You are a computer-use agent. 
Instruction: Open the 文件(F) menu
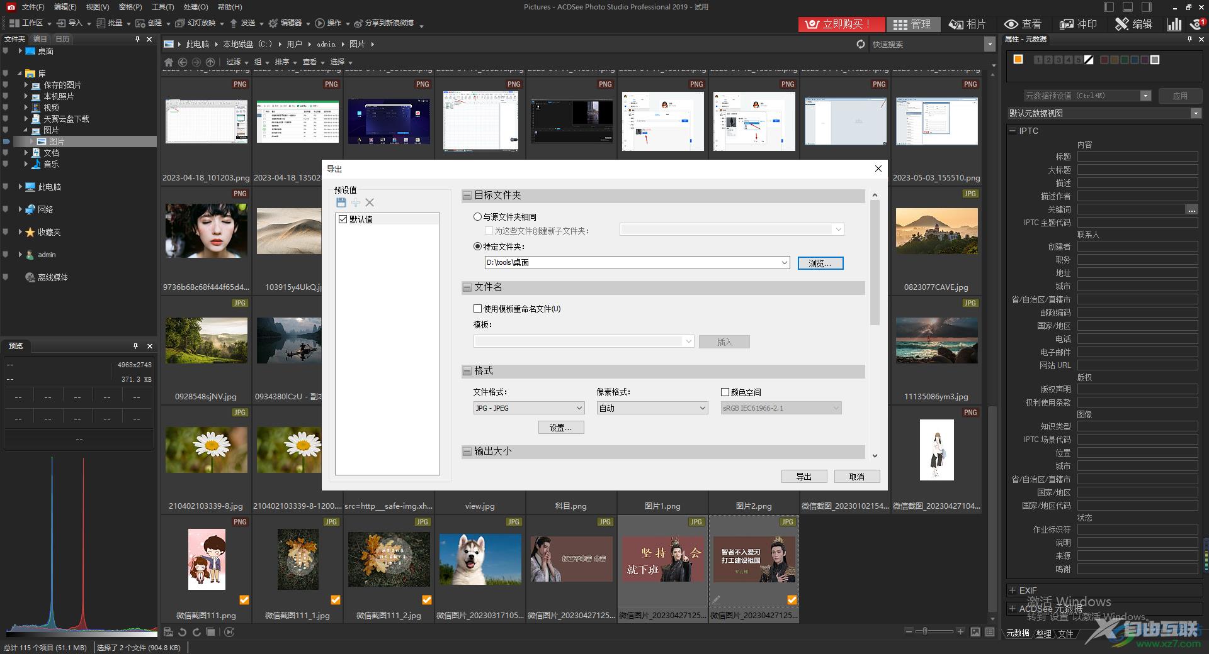(x=33, y=7)
